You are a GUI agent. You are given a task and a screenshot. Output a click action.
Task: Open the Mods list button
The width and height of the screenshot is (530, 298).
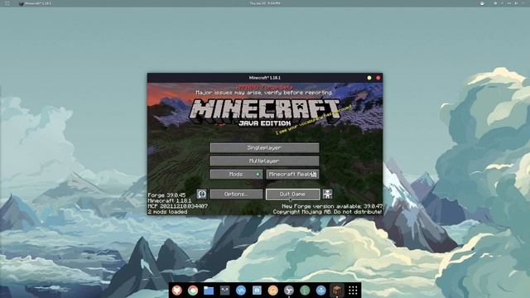tap(236, 174)
